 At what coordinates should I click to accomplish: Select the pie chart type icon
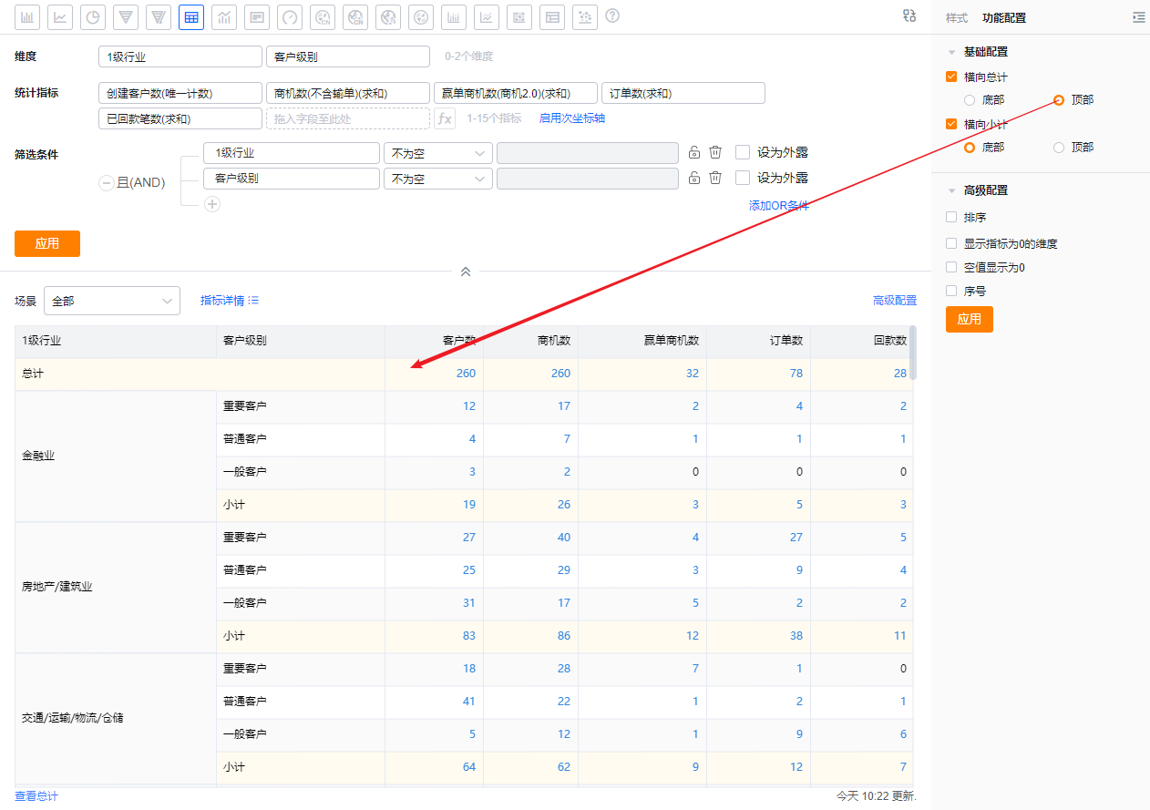pyautogui.click(x=93, y=17)
